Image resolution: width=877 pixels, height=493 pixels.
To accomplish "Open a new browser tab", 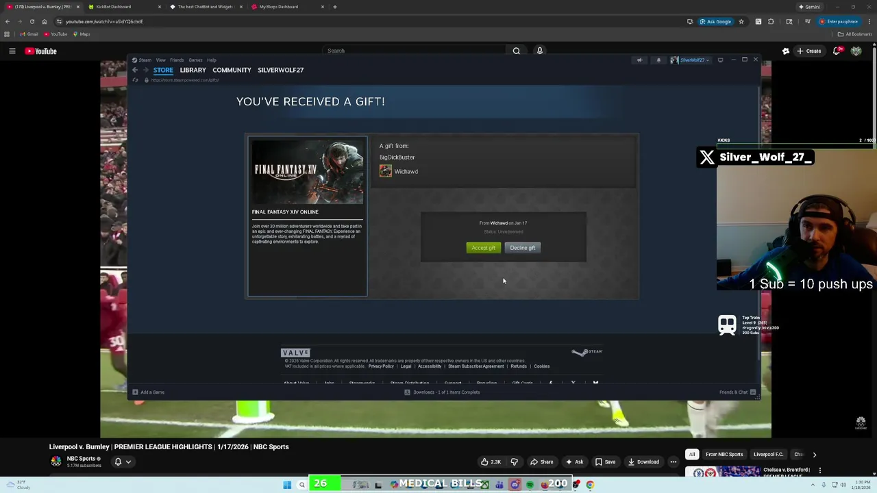I will pyautogui.click(x=335, y=7).
